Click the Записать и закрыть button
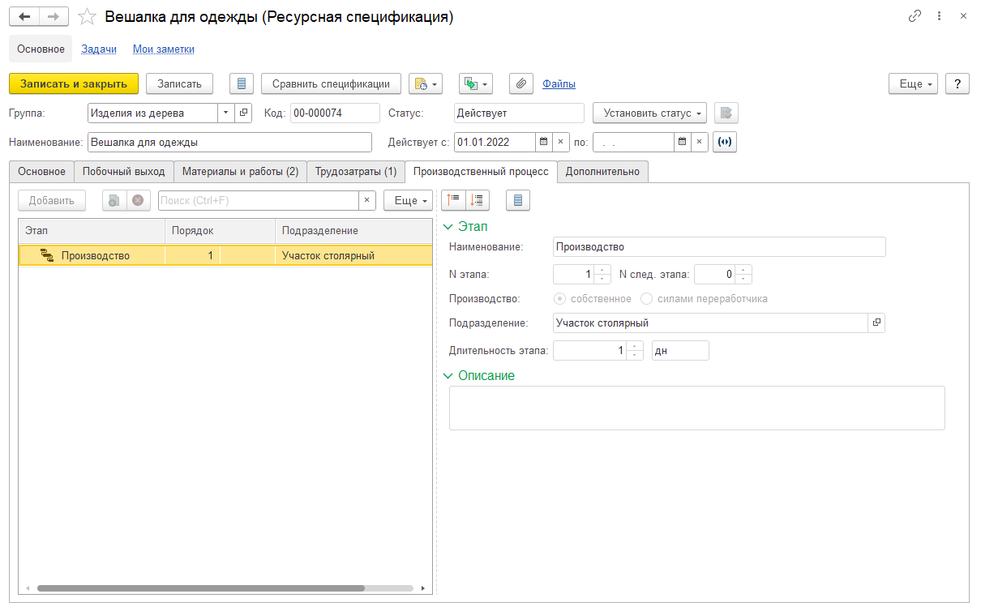981x611 pixels. (x=74, y=83)
